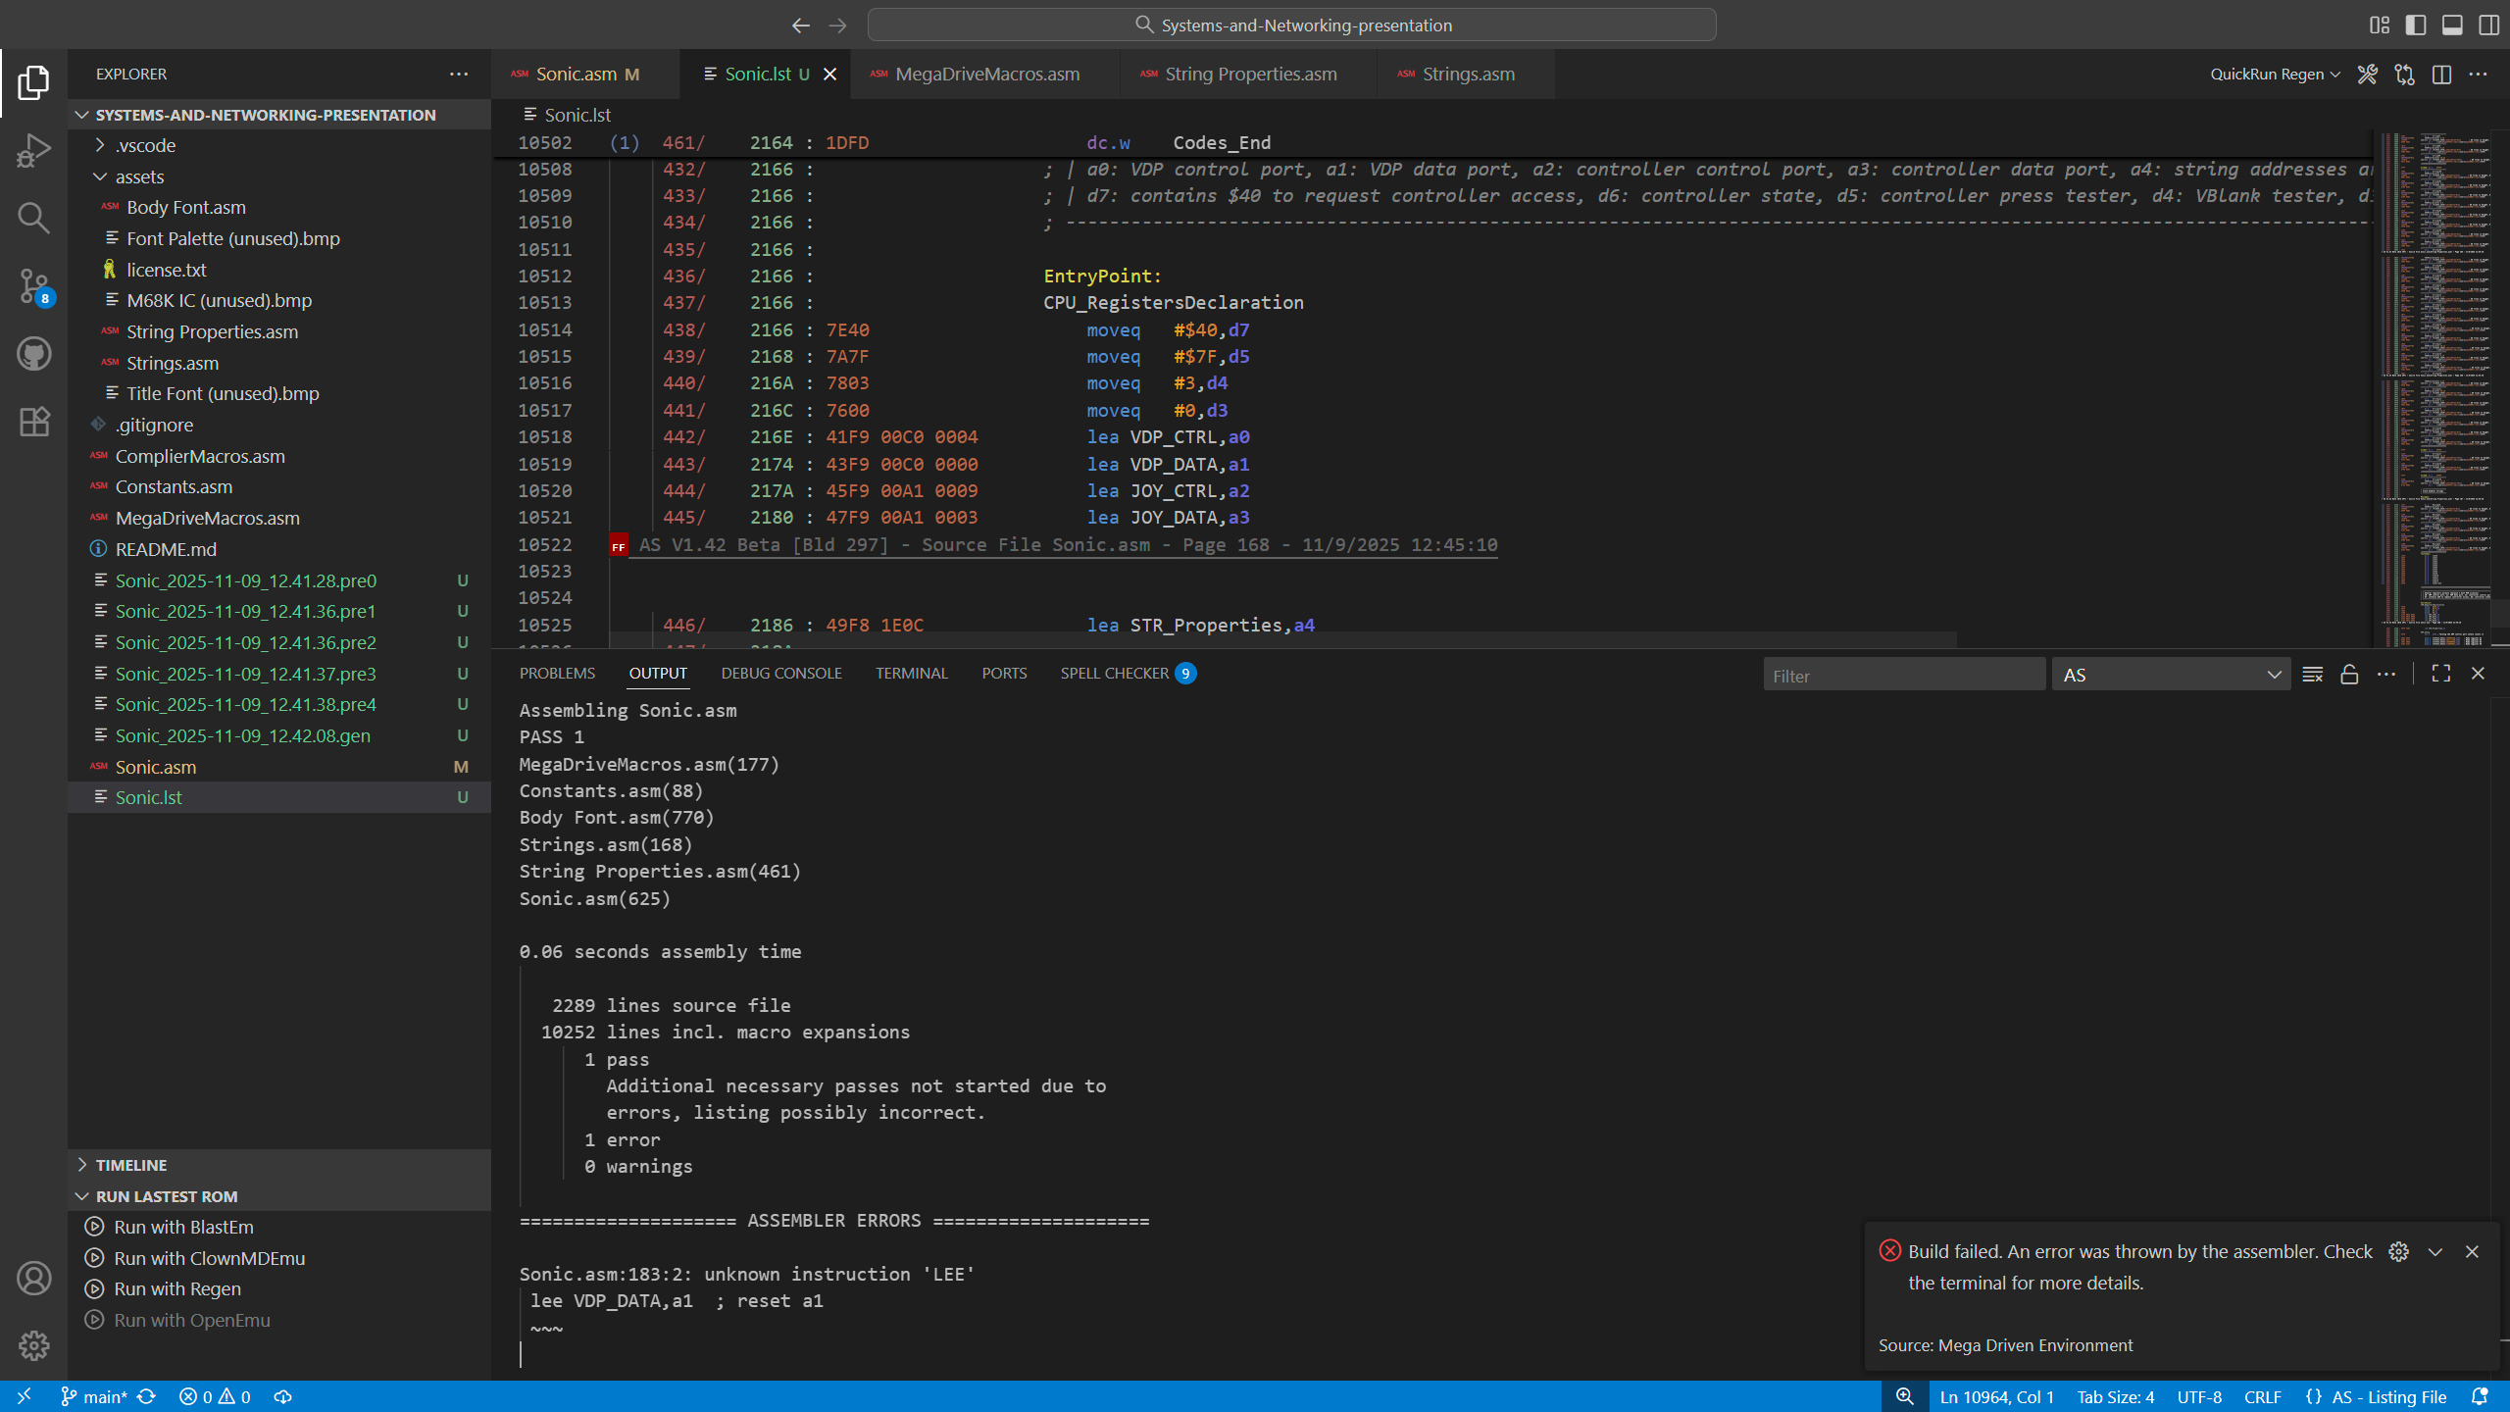
Task: Run with Regen emulator
Action: pos(176,1288)
